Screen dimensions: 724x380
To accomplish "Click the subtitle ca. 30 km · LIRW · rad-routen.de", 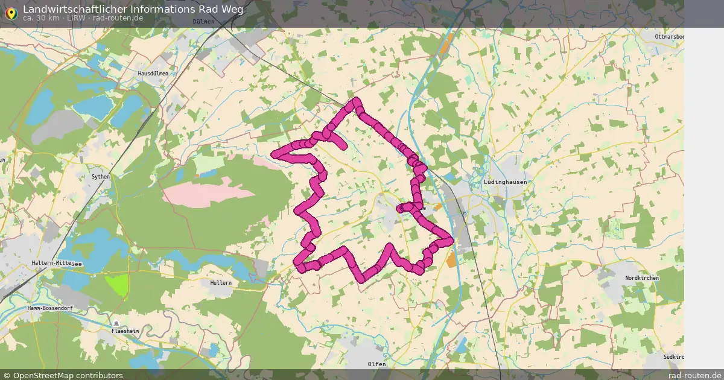I will click(83, 18).
